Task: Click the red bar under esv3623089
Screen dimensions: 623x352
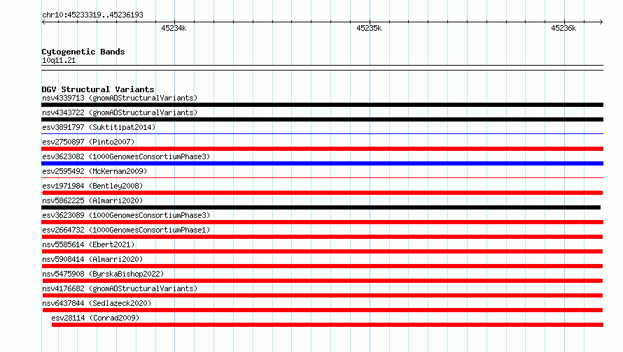Action: (322, 222)
